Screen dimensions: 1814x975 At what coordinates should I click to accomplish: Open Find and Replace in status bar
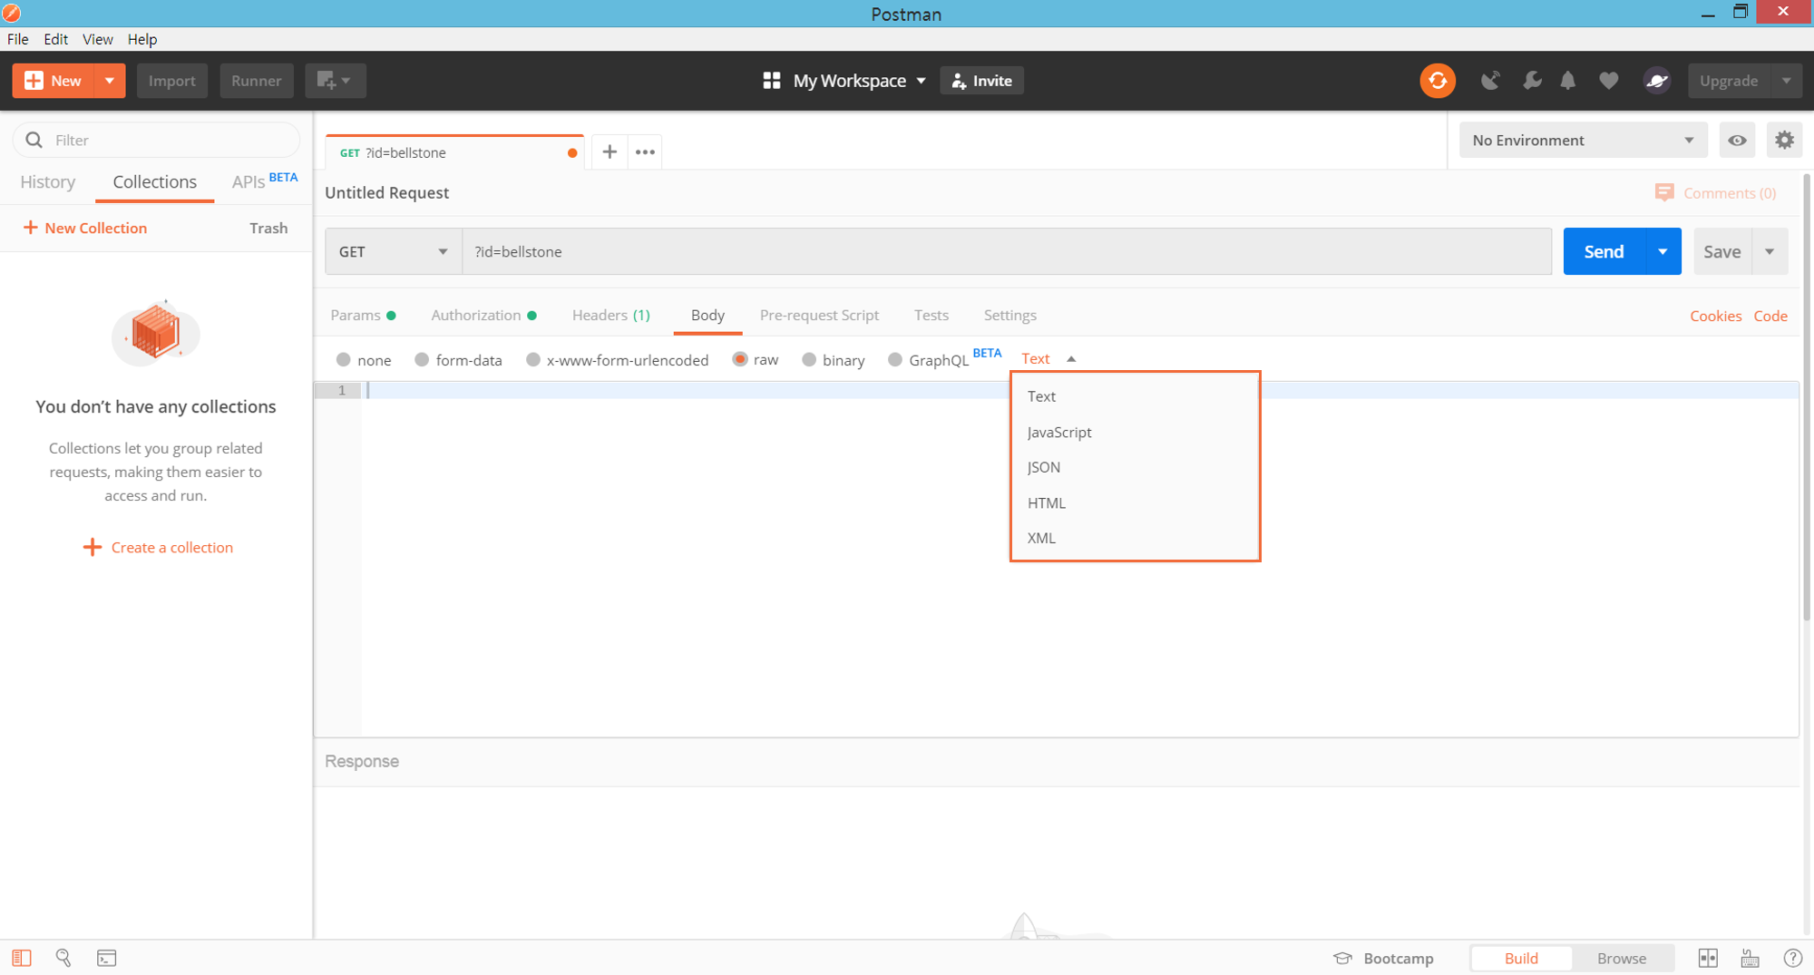click(63, 958)
